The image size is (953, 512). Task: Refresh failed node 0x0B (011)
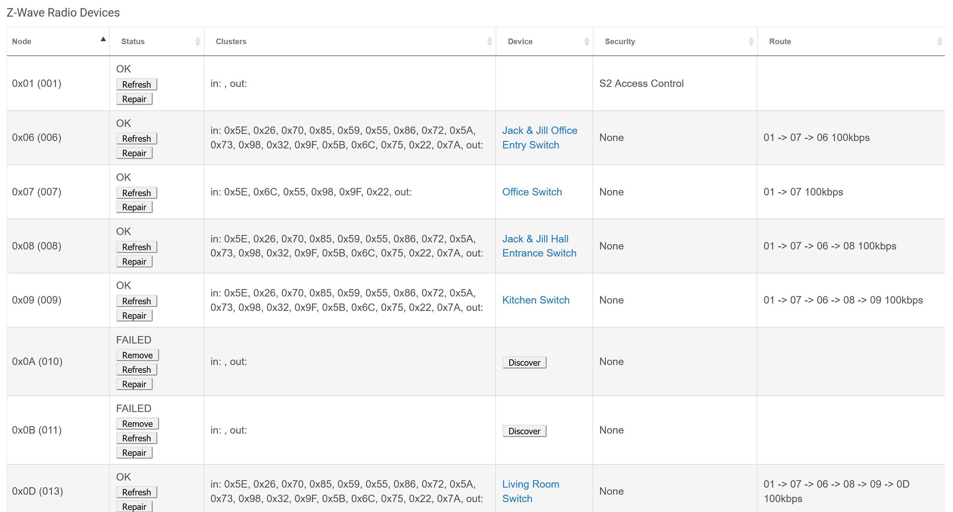pyautogui.click(x=136, y=438)
